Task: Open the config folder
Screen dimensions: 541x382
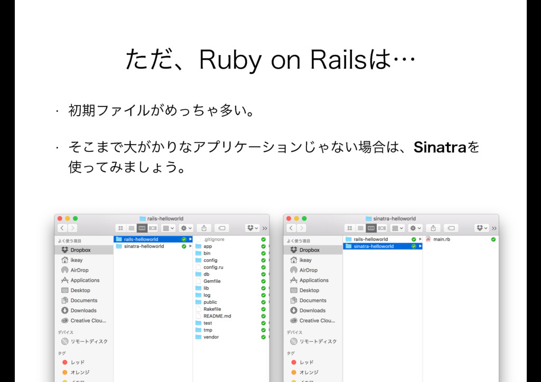Action: pyautogui.click(x=230, y=260)
